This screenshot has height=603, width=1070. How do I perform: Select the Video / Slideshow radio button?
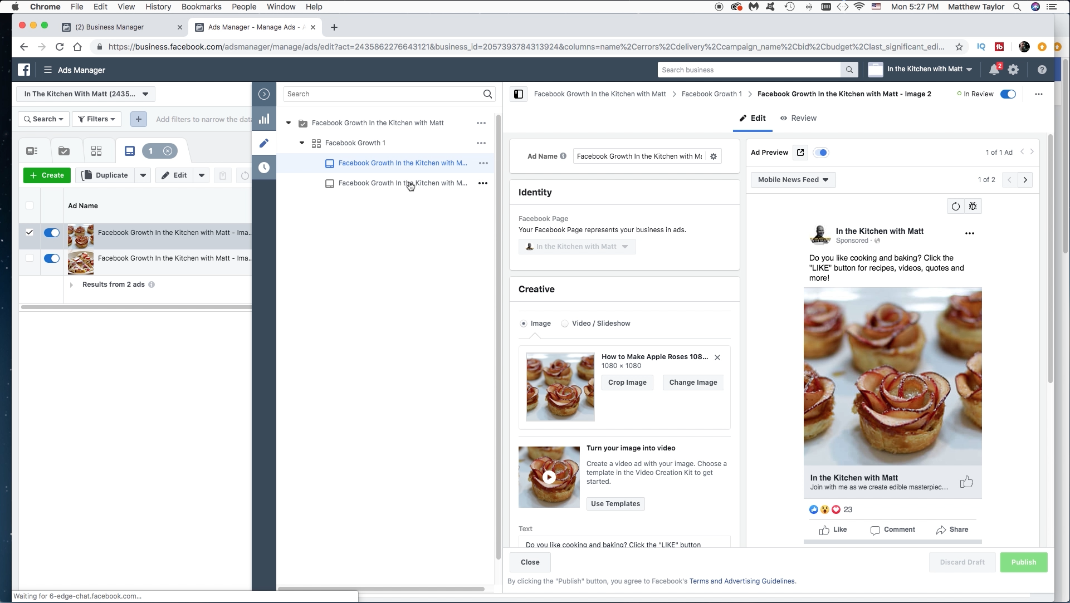[x=565, y=323]
